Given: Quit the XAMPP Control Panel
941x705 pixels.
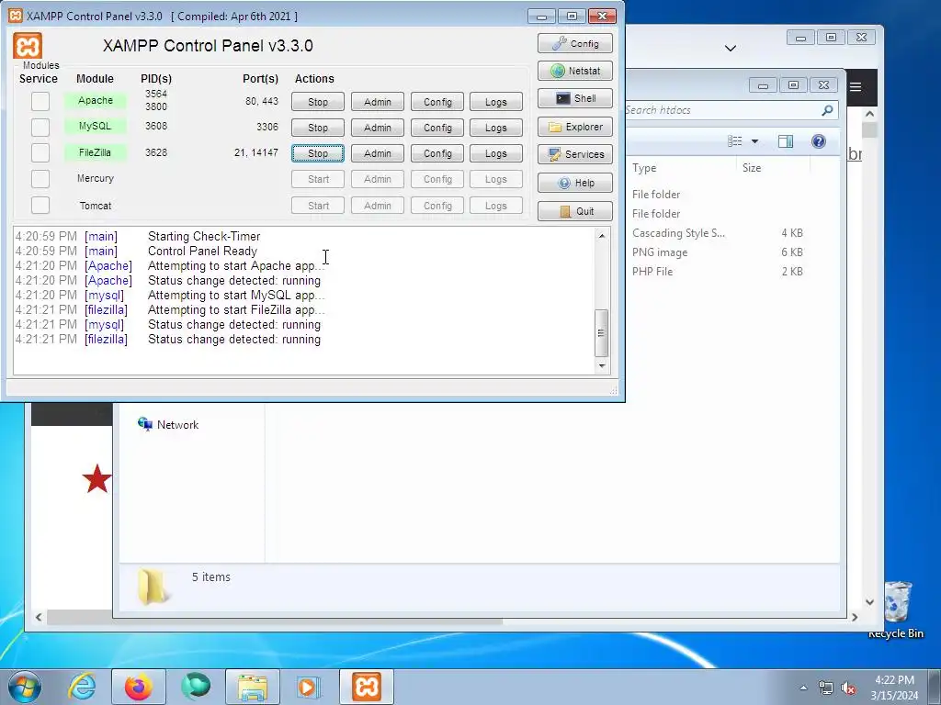Looking at the screenshot, I should click(575, 211).
